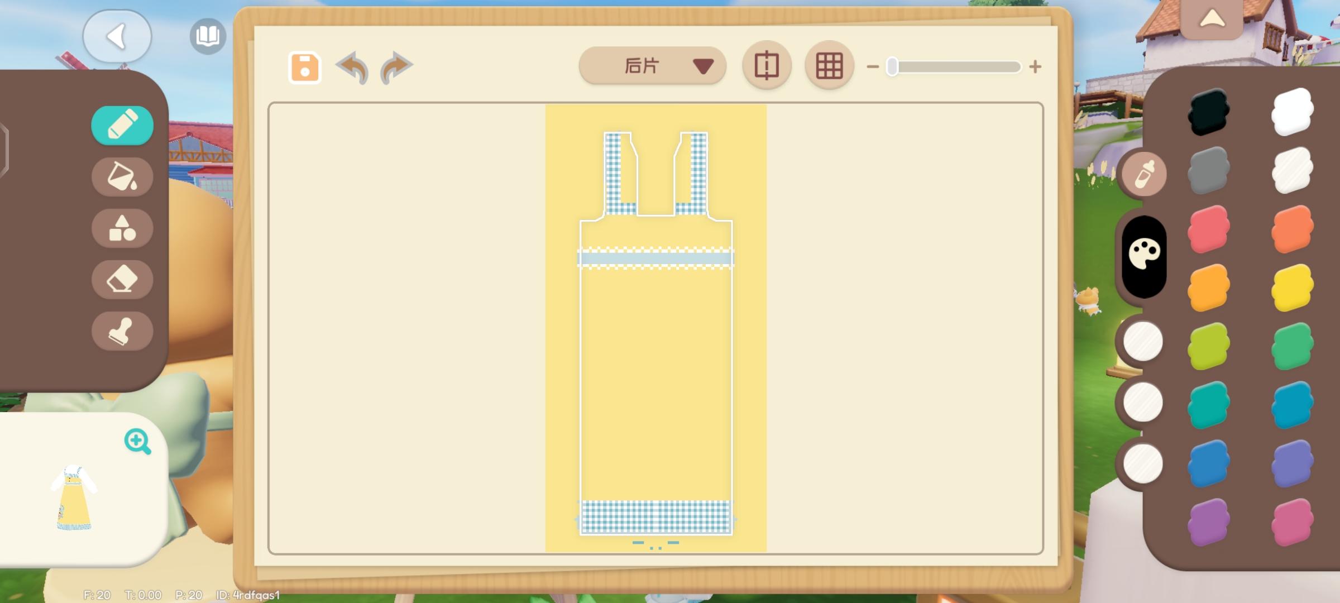Redo the undone action
The image size is (1340, 603).
[x=396, y=68]
